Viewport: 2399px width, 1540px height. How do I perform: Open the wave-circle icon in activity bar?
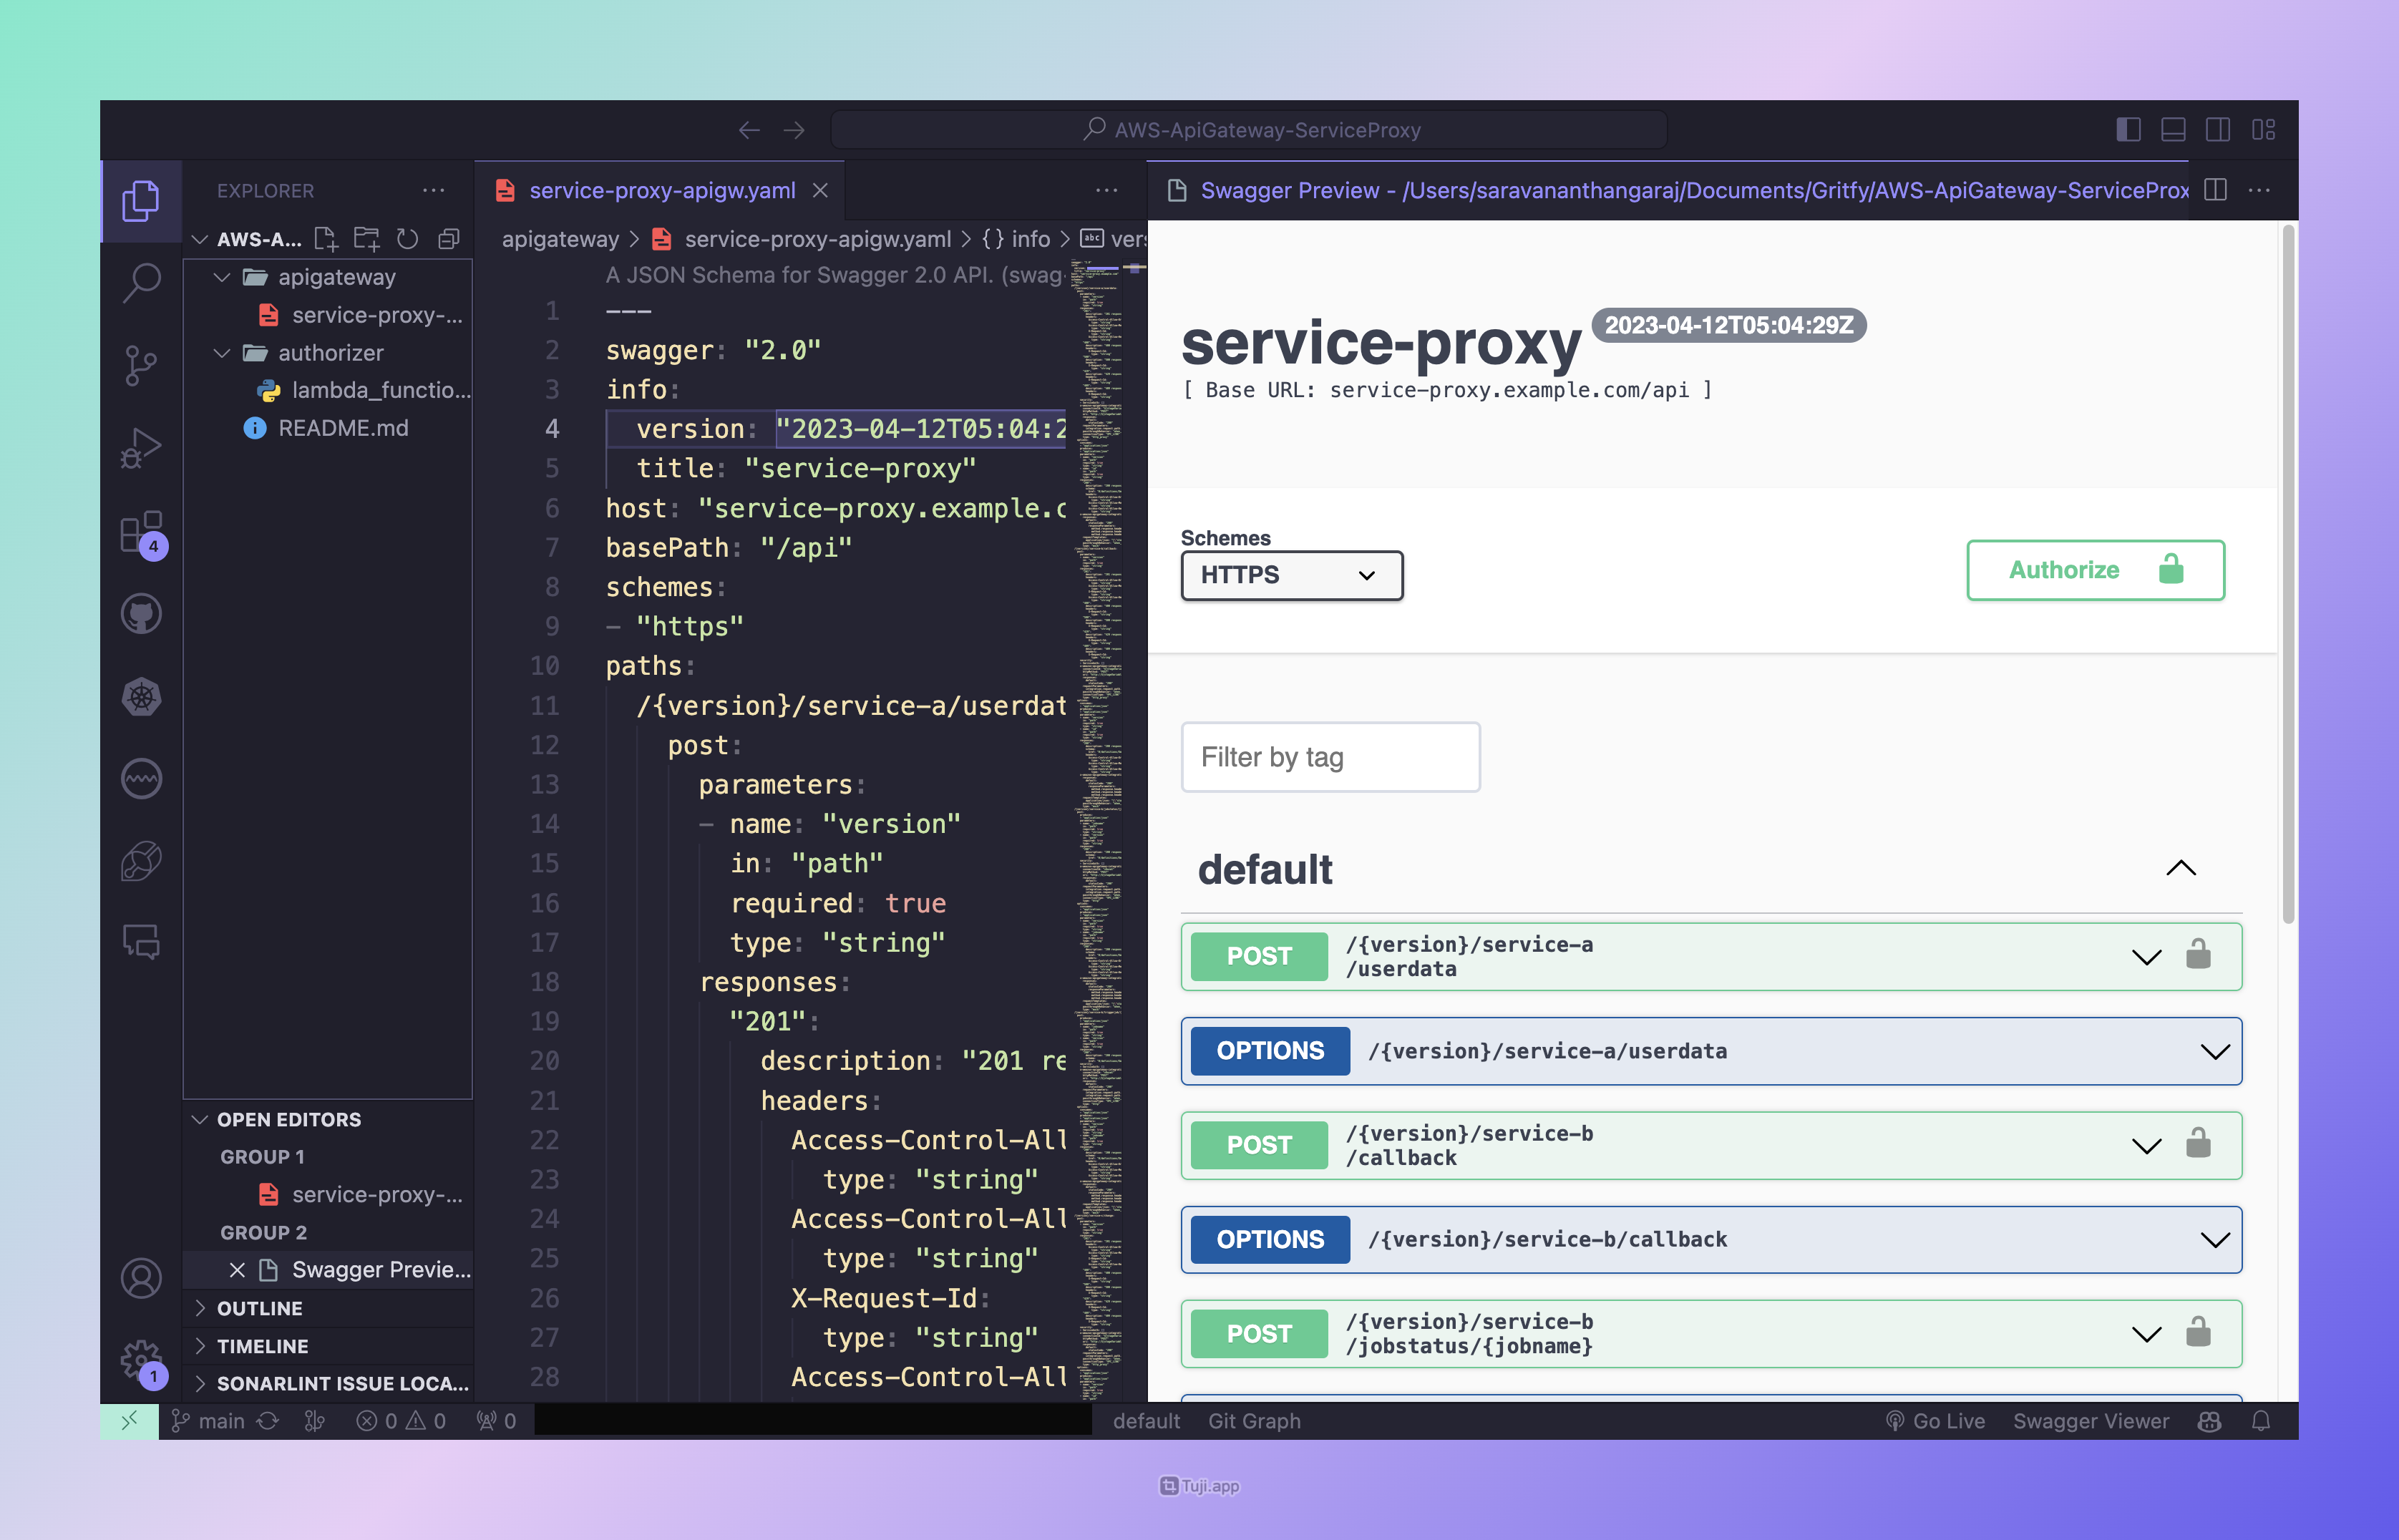pos(141,779)
